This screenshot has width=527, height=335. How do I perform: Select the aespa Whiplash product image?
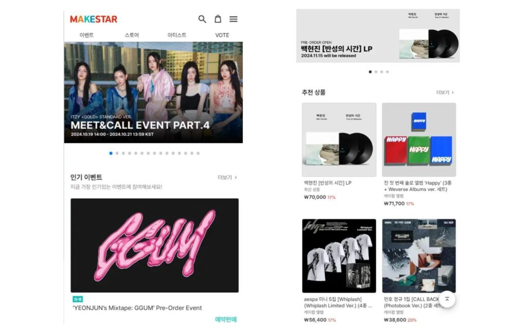pyautogui.click(x=339, y=256)
